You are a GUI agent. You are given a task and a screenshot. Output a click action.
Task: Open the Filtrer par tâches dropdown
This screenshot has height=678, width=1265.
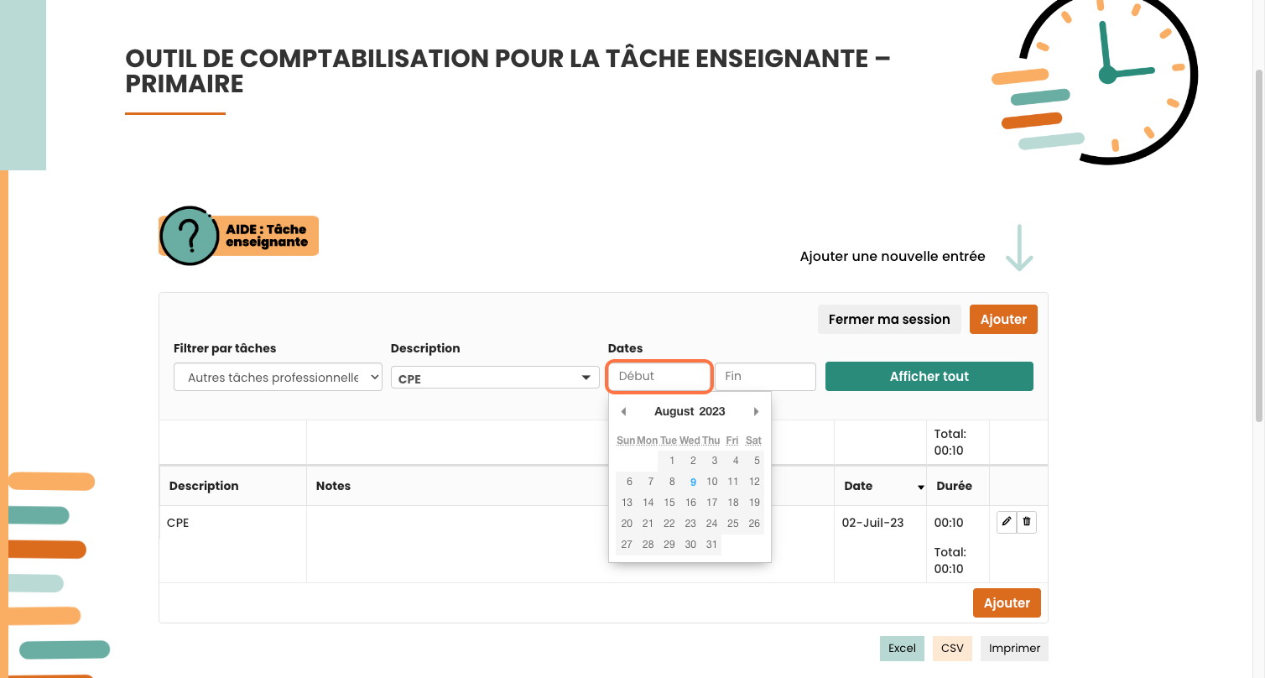(278, 378)
